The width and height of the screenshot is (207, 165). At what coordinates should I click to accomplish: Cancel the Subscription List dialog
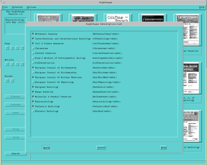point(101,147)
